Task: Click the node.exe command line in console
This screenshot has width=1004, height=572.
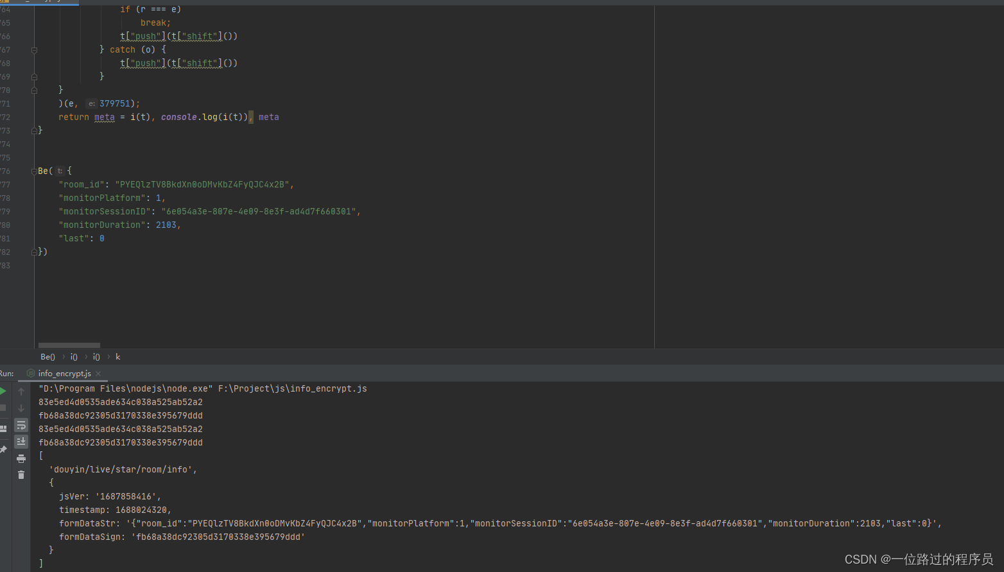Action: coord(203,388)
